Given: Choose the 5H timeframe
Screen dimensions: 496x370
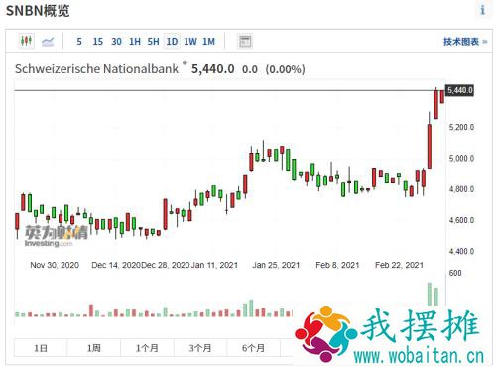Looking at the screenshot, I should click(x=153, y=42).
